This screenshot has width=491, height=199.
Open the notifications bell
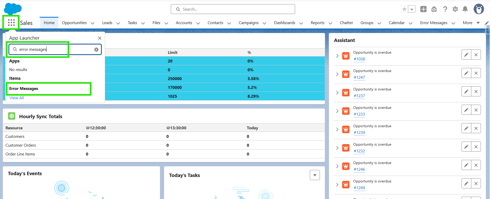point(465,9)
